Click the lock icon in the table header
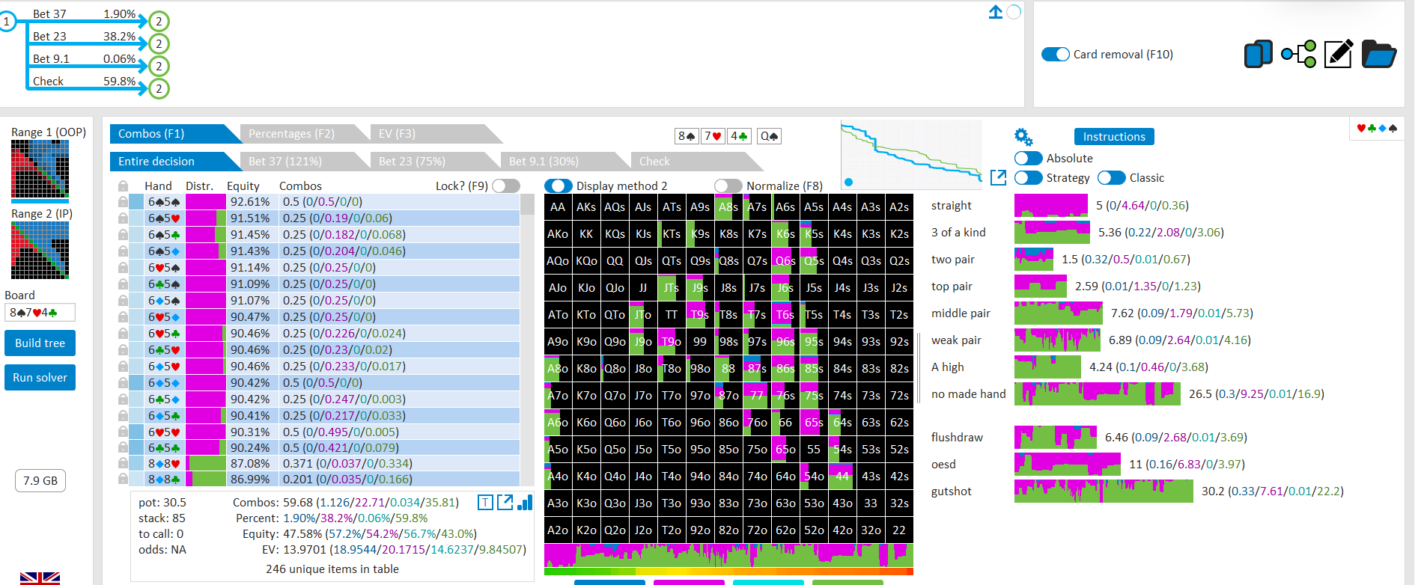Viewport: 1415px width, 585px height. [123, 186]
